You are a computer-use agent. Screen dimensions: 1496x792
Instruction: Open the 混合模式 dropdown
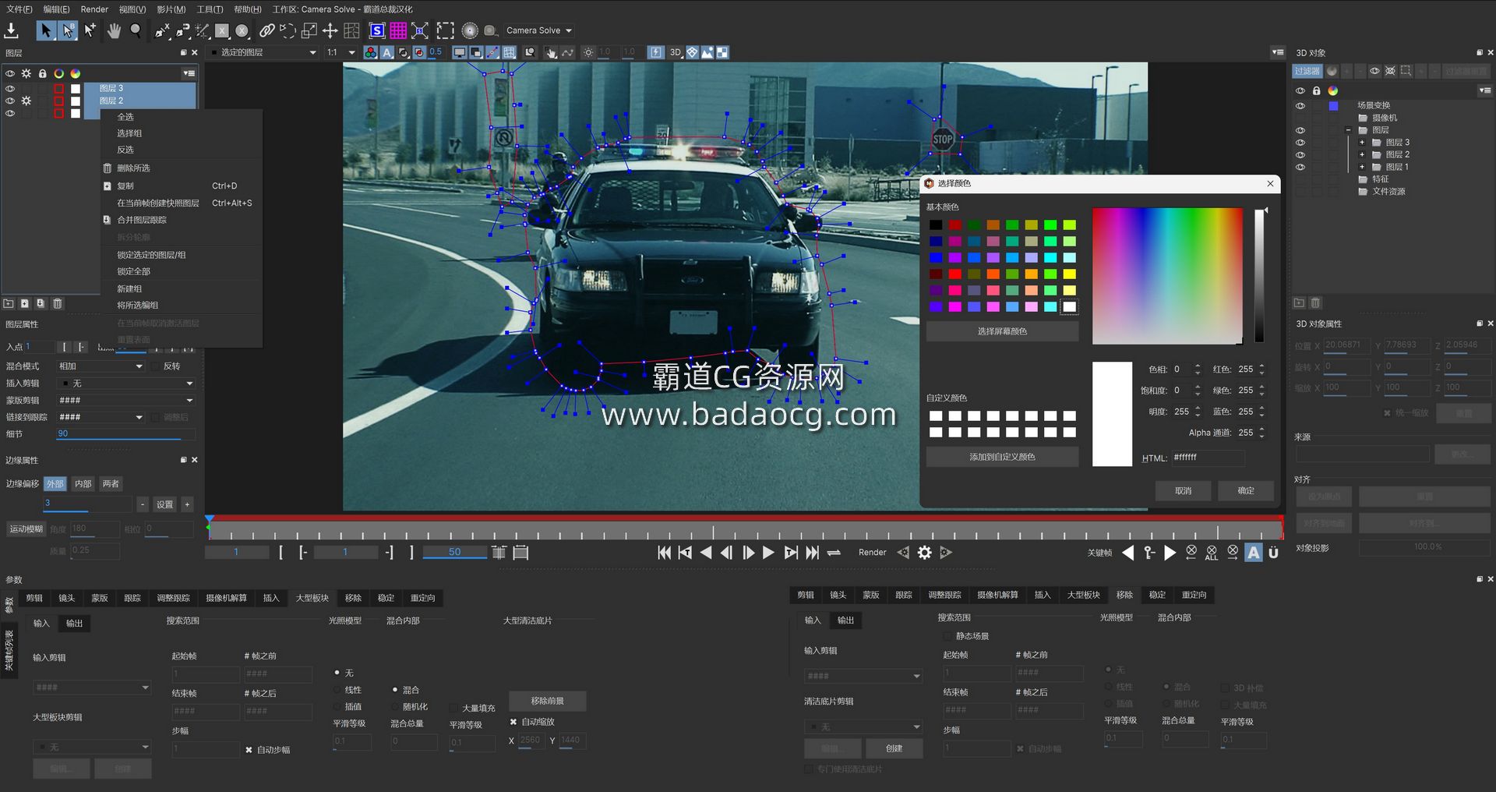101,366
